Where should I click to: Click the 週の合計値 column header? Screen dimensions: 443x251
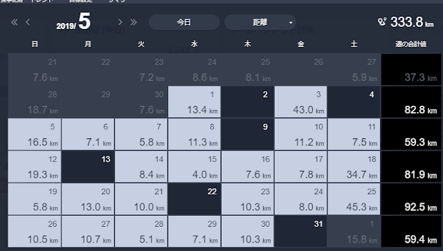410,44
